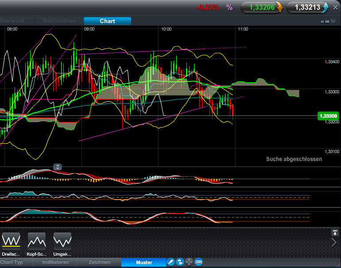Viewport: 341px width, 268px height.
Task: Switch to the Indikatoren tab
Action: 55,262
